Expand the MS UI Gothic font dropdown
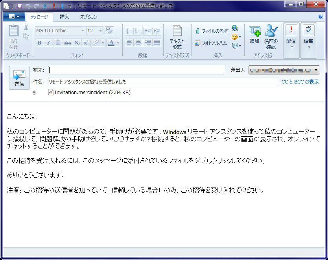The image size is (328, 260). point(83,31)
